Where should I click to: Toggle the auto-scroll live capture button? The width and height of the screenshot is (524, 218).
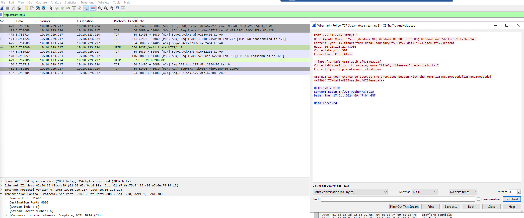click(x=86, y=8)
